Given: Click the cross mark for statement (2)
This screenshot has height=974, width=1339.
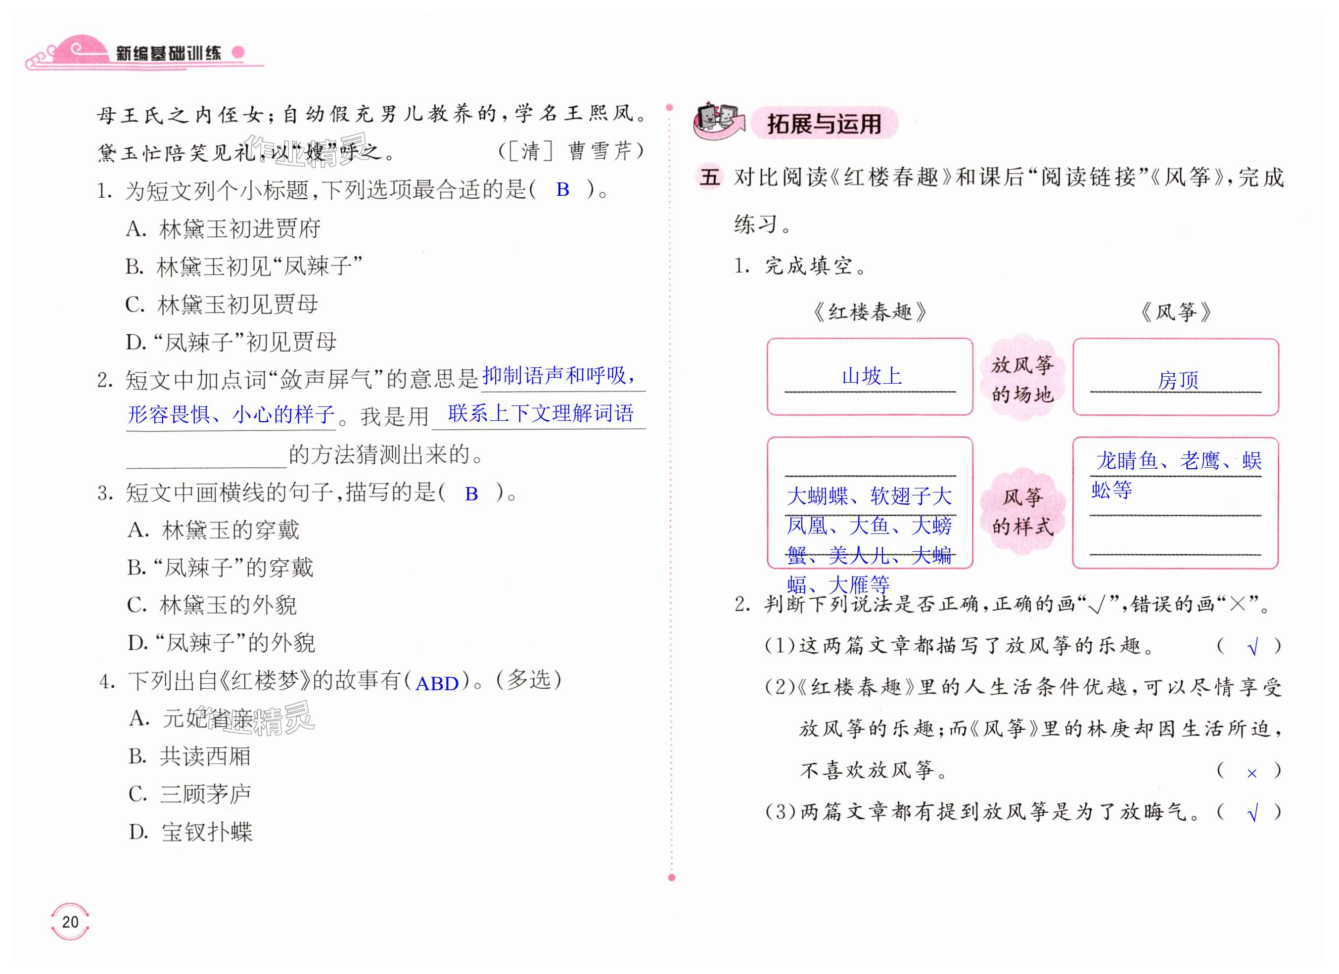Looking at the screenshot, I should (1251, 773).
